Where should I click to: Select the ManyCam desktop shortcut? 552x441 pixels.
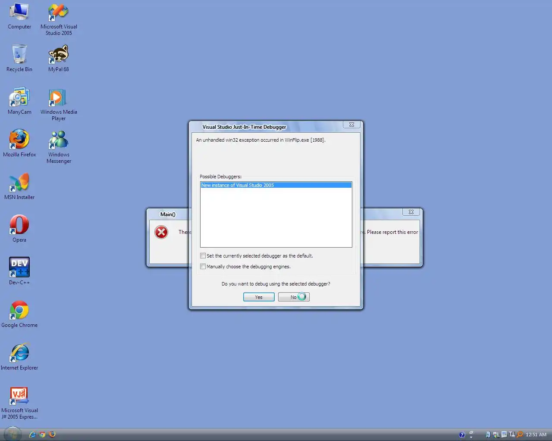(19, 101)
